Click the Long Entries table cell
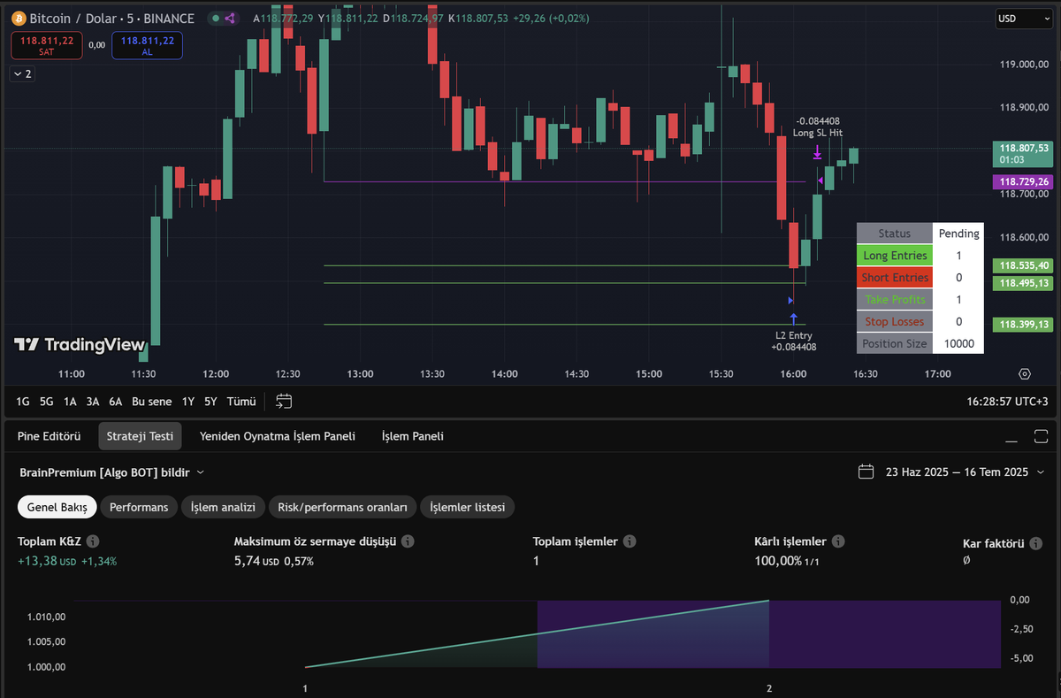 pos(895,256)
